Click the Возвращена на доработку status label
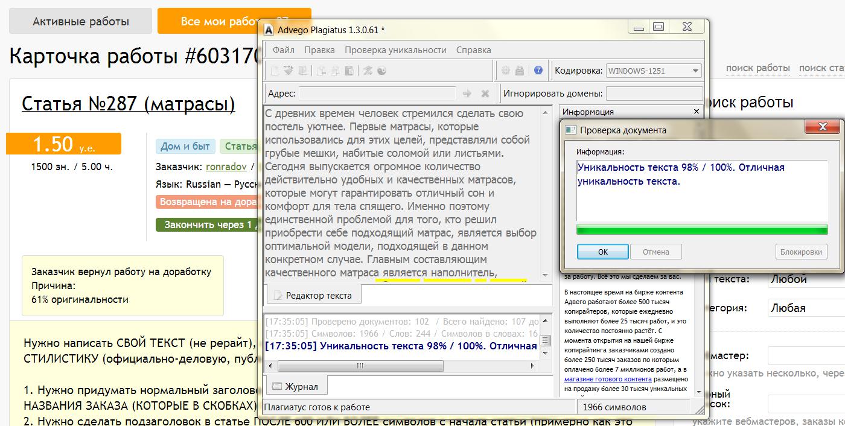The height and width of the screenshot is (426, 845). coord(208,202)
